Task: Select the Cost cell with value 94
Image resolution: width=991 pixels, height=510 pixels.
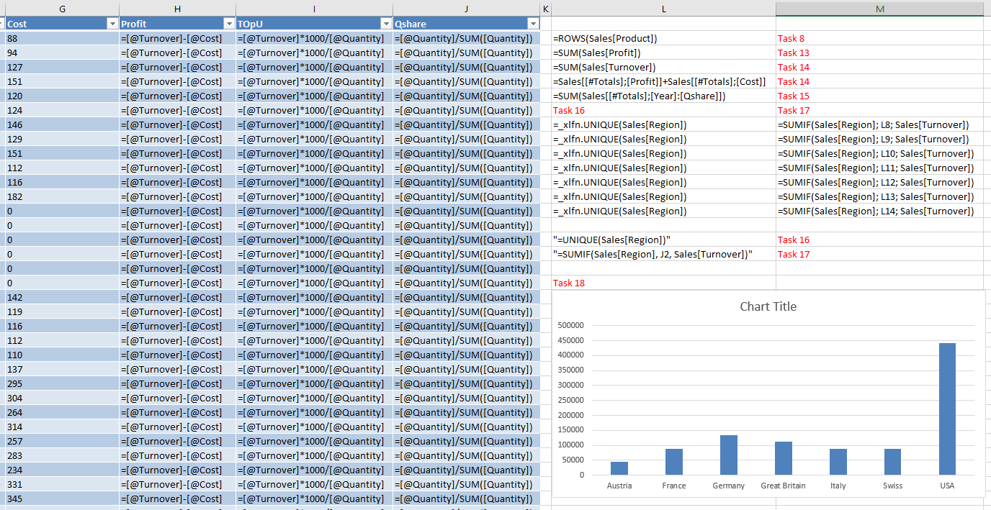Action: point(62,53)
